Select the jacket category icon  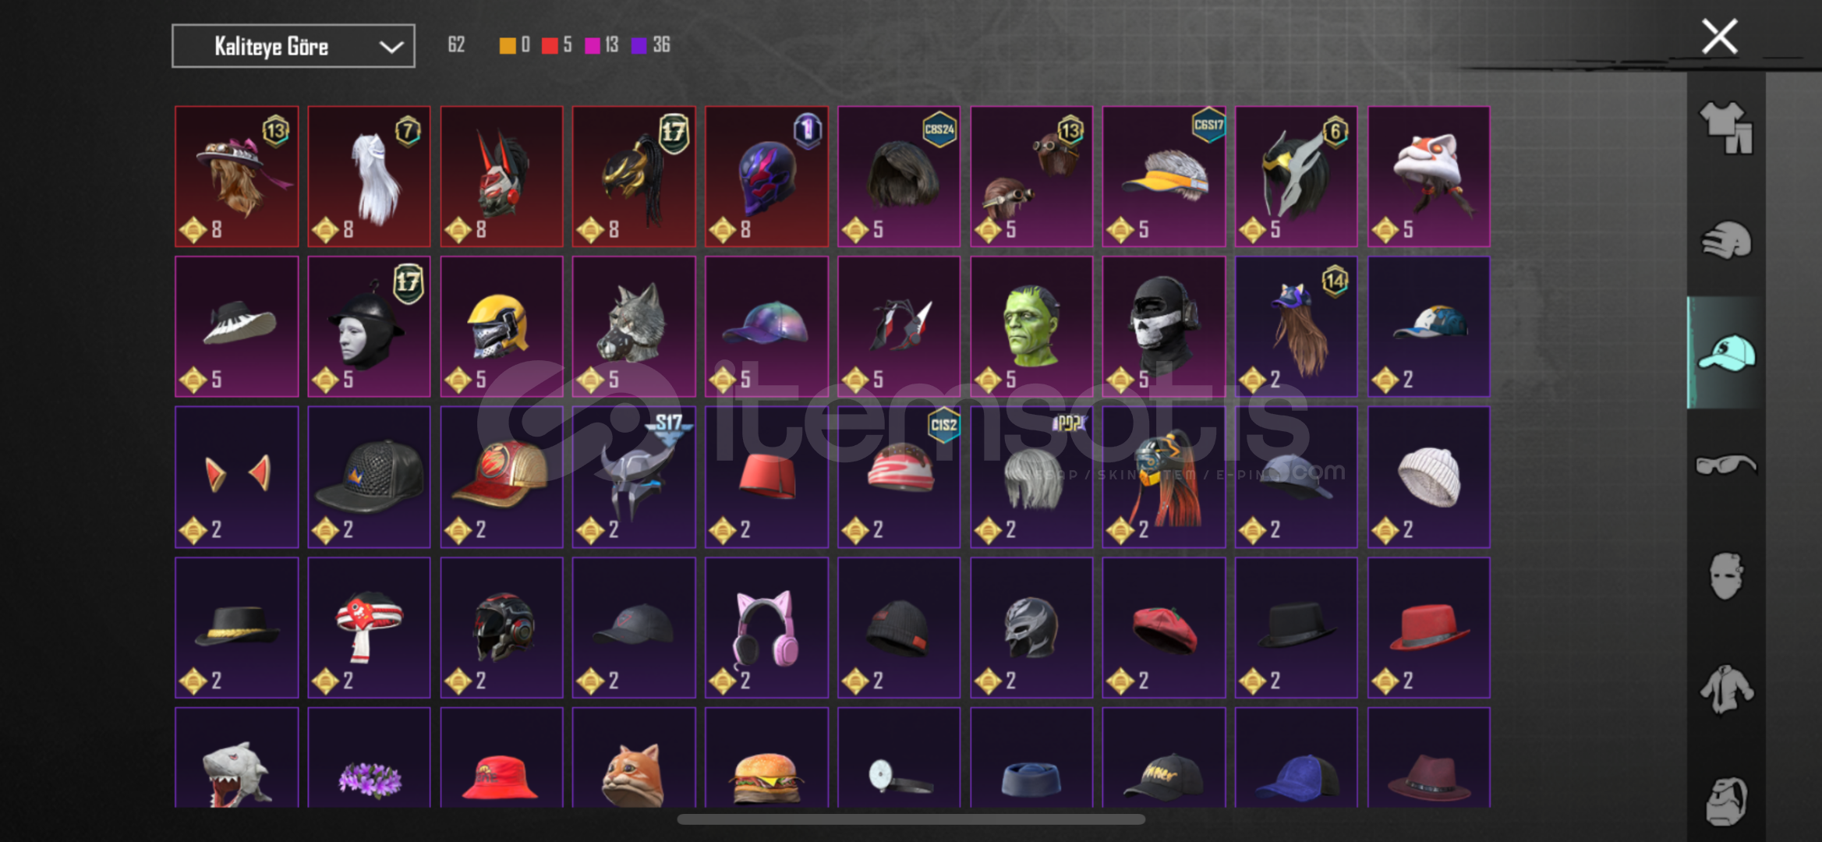click(1726, 689)
